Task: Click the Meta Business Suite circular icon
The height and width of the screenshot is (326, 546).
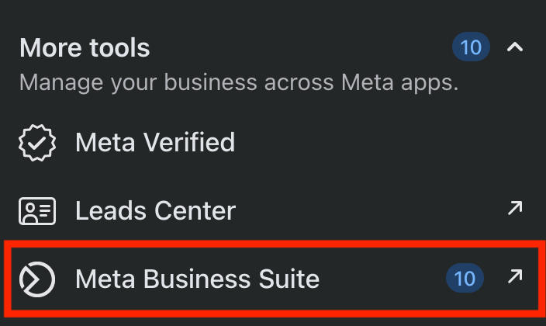Action: click(37, 279)
